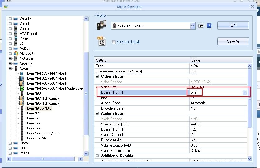Click the Setting column header
The width and height of the screenshot is (260, 168).
(142, 60)
